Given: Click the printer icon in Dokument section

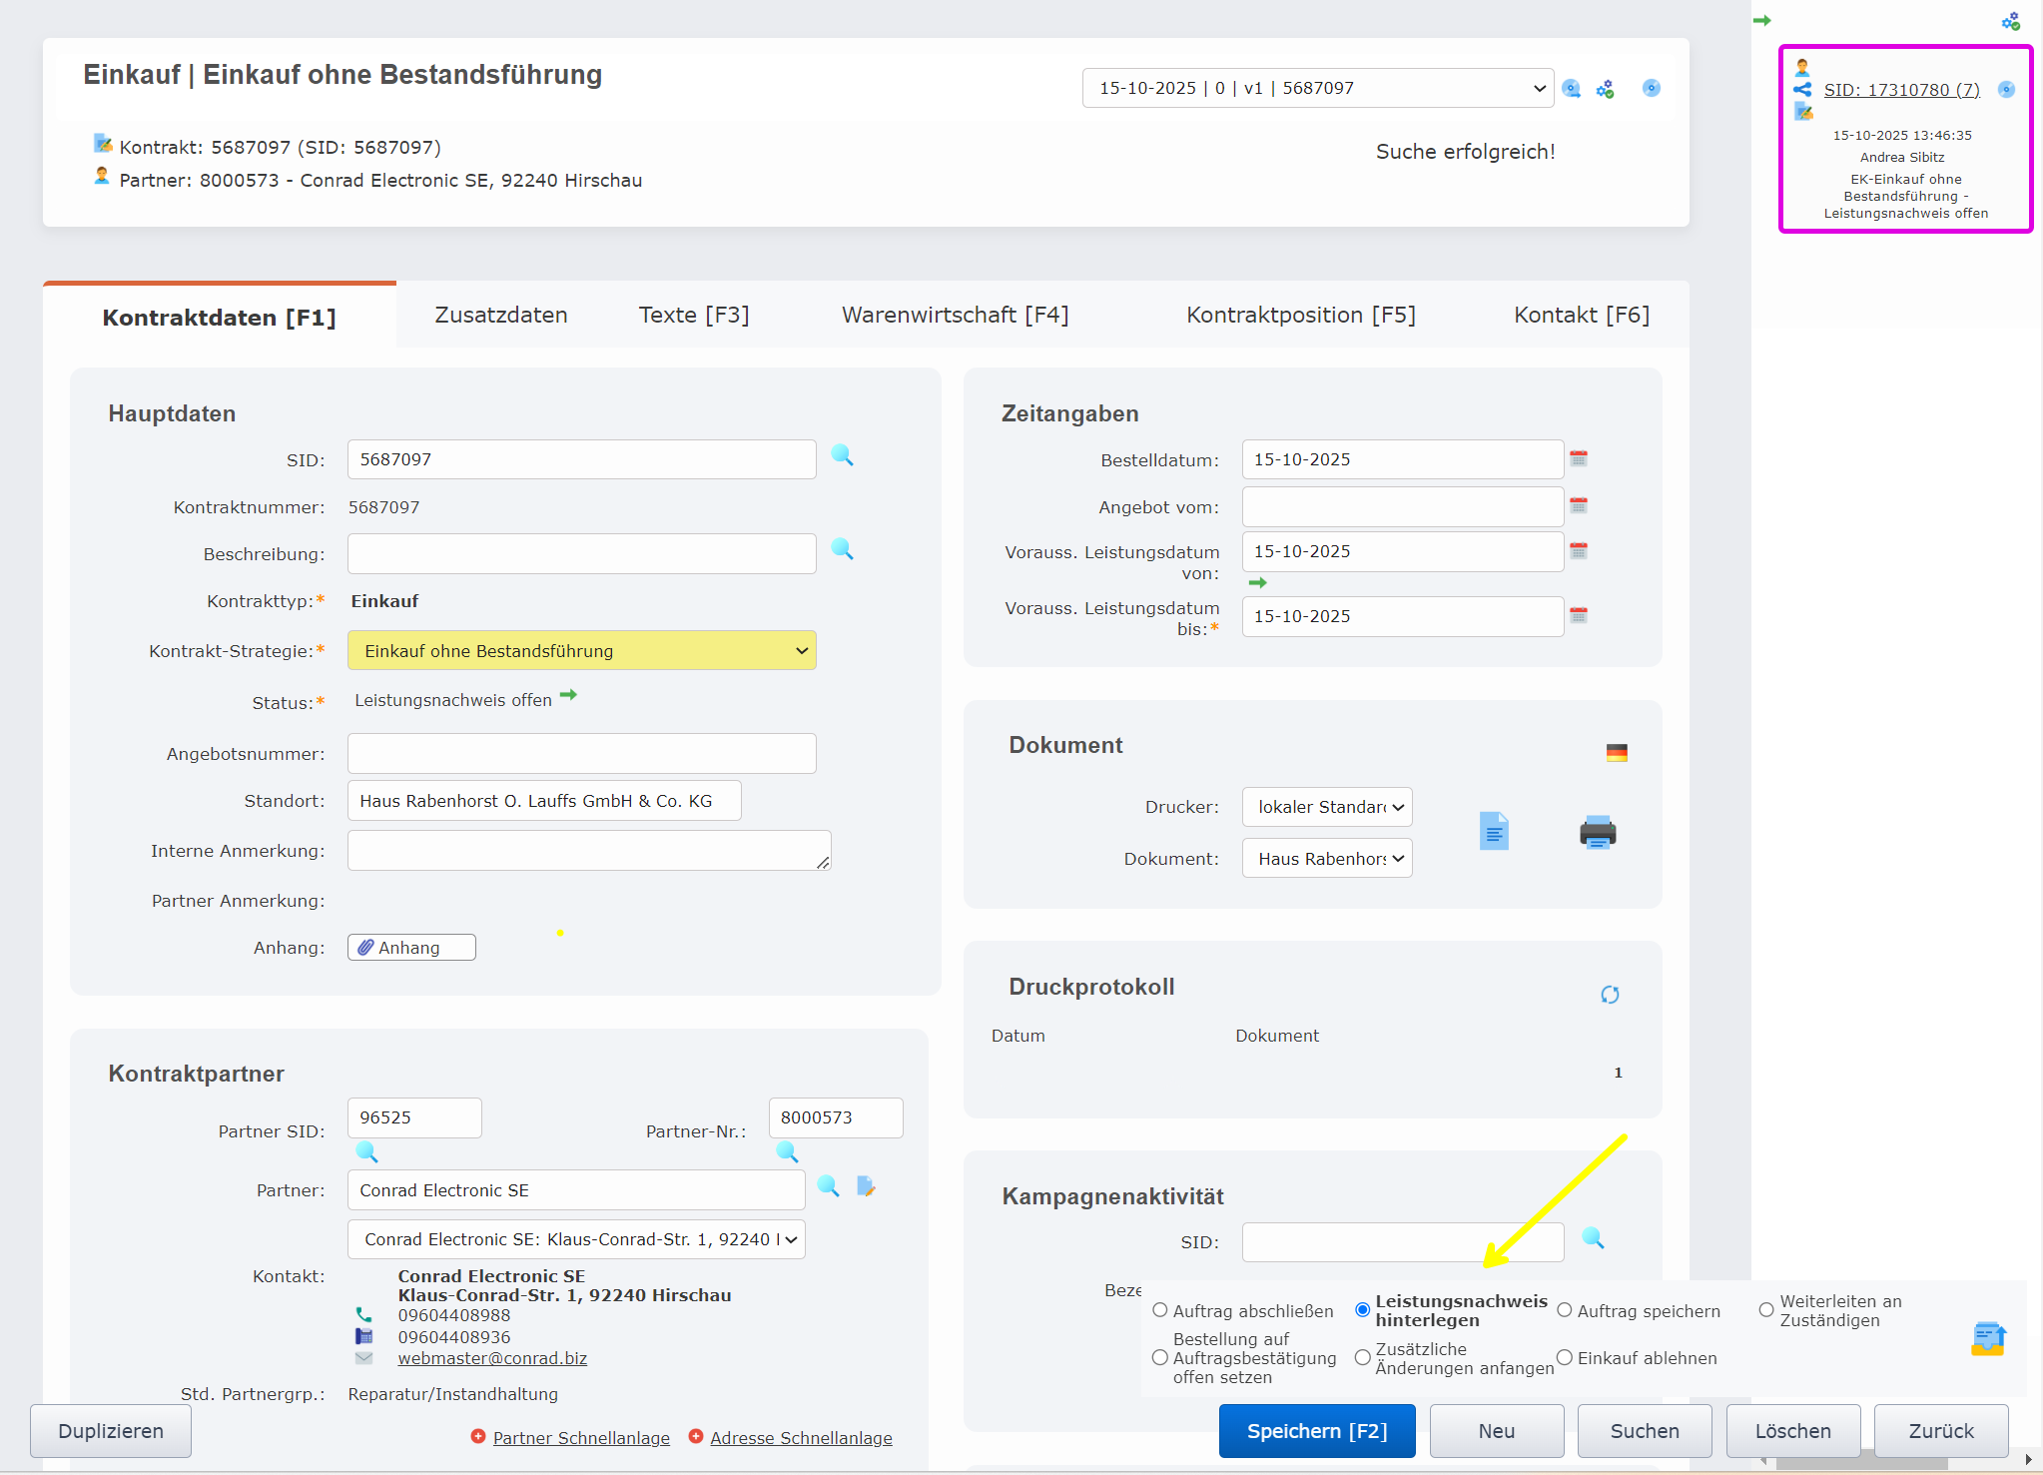Looking at the screenshot, I should 1598,832.
